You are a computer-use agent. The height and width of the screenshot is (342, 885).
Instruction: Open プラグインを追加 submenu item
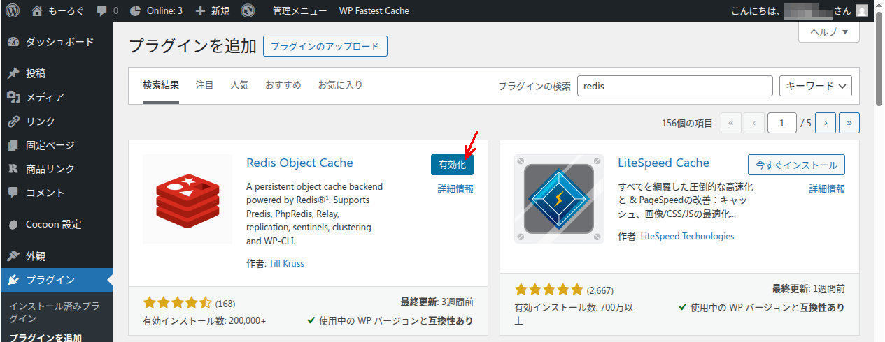(x=45, y=337)
